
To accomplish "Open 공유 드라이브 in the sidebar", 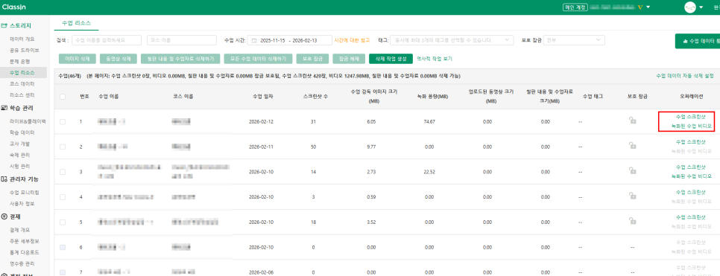I will (x=24, y=50).
